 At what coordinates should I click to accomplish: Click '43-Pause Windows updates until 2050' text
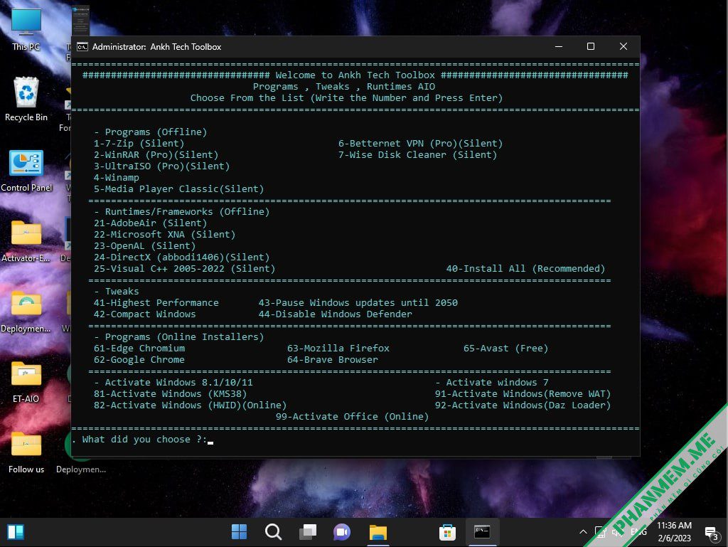coord(358,303)
